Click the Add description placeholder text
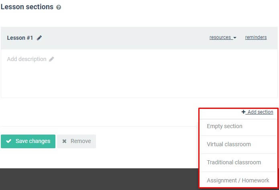The width and height of the screenshot is (279, 190). point(26,59)
